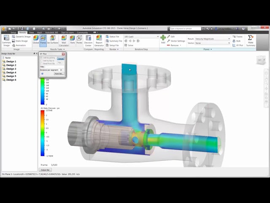
Task: Click the Plot button in XY Plot dialog
Action: click(x=59, y=63)
